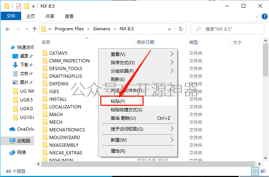Screen dimensions: 269x177
Task: Select the IGES folder
Action: 54,92
